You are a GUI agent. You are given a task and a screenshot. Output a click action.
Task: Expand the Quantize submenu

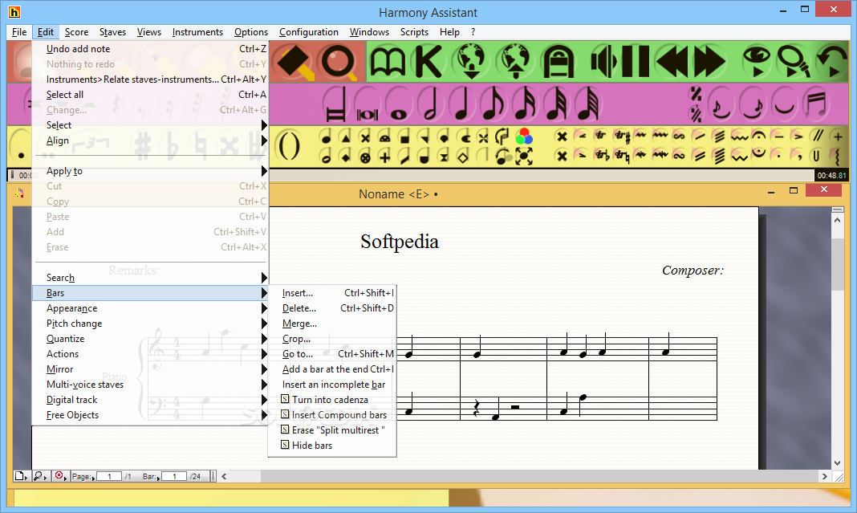[x=150, y=339]
